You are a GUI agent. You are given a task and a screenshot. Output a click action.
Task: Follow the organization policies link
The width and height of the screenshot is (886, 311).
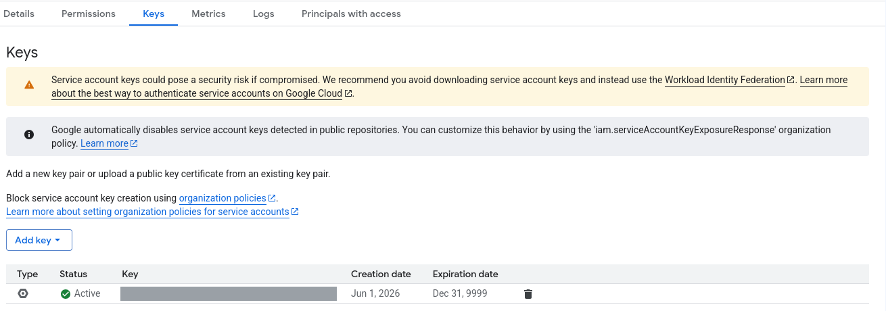tap(223, 198)
